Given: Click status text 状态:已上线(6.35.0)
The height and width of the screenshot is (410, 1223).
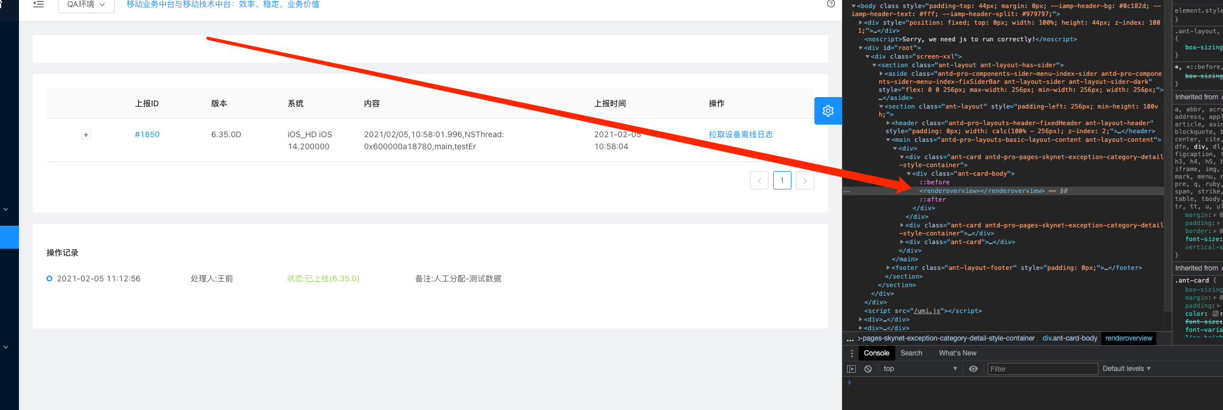Looking at the screenshot, I should [x=323, y=279].
